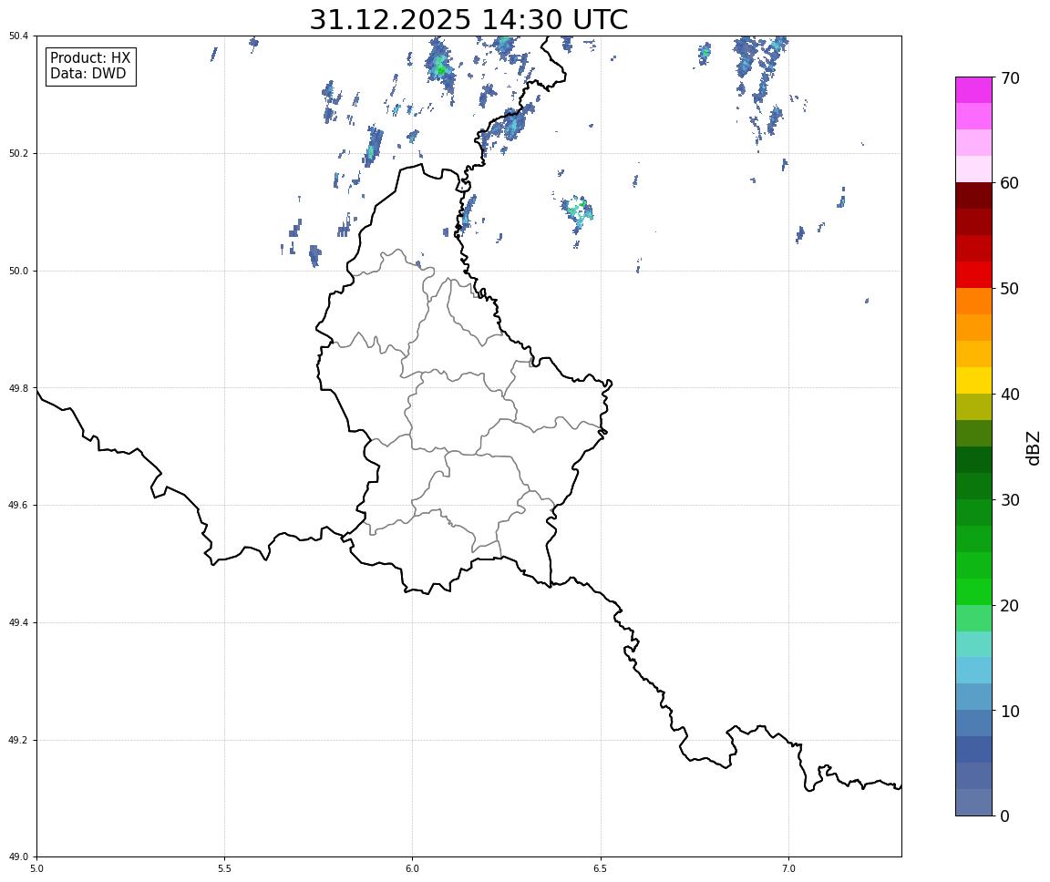Click the colorbar label 50

(1010, 289)
